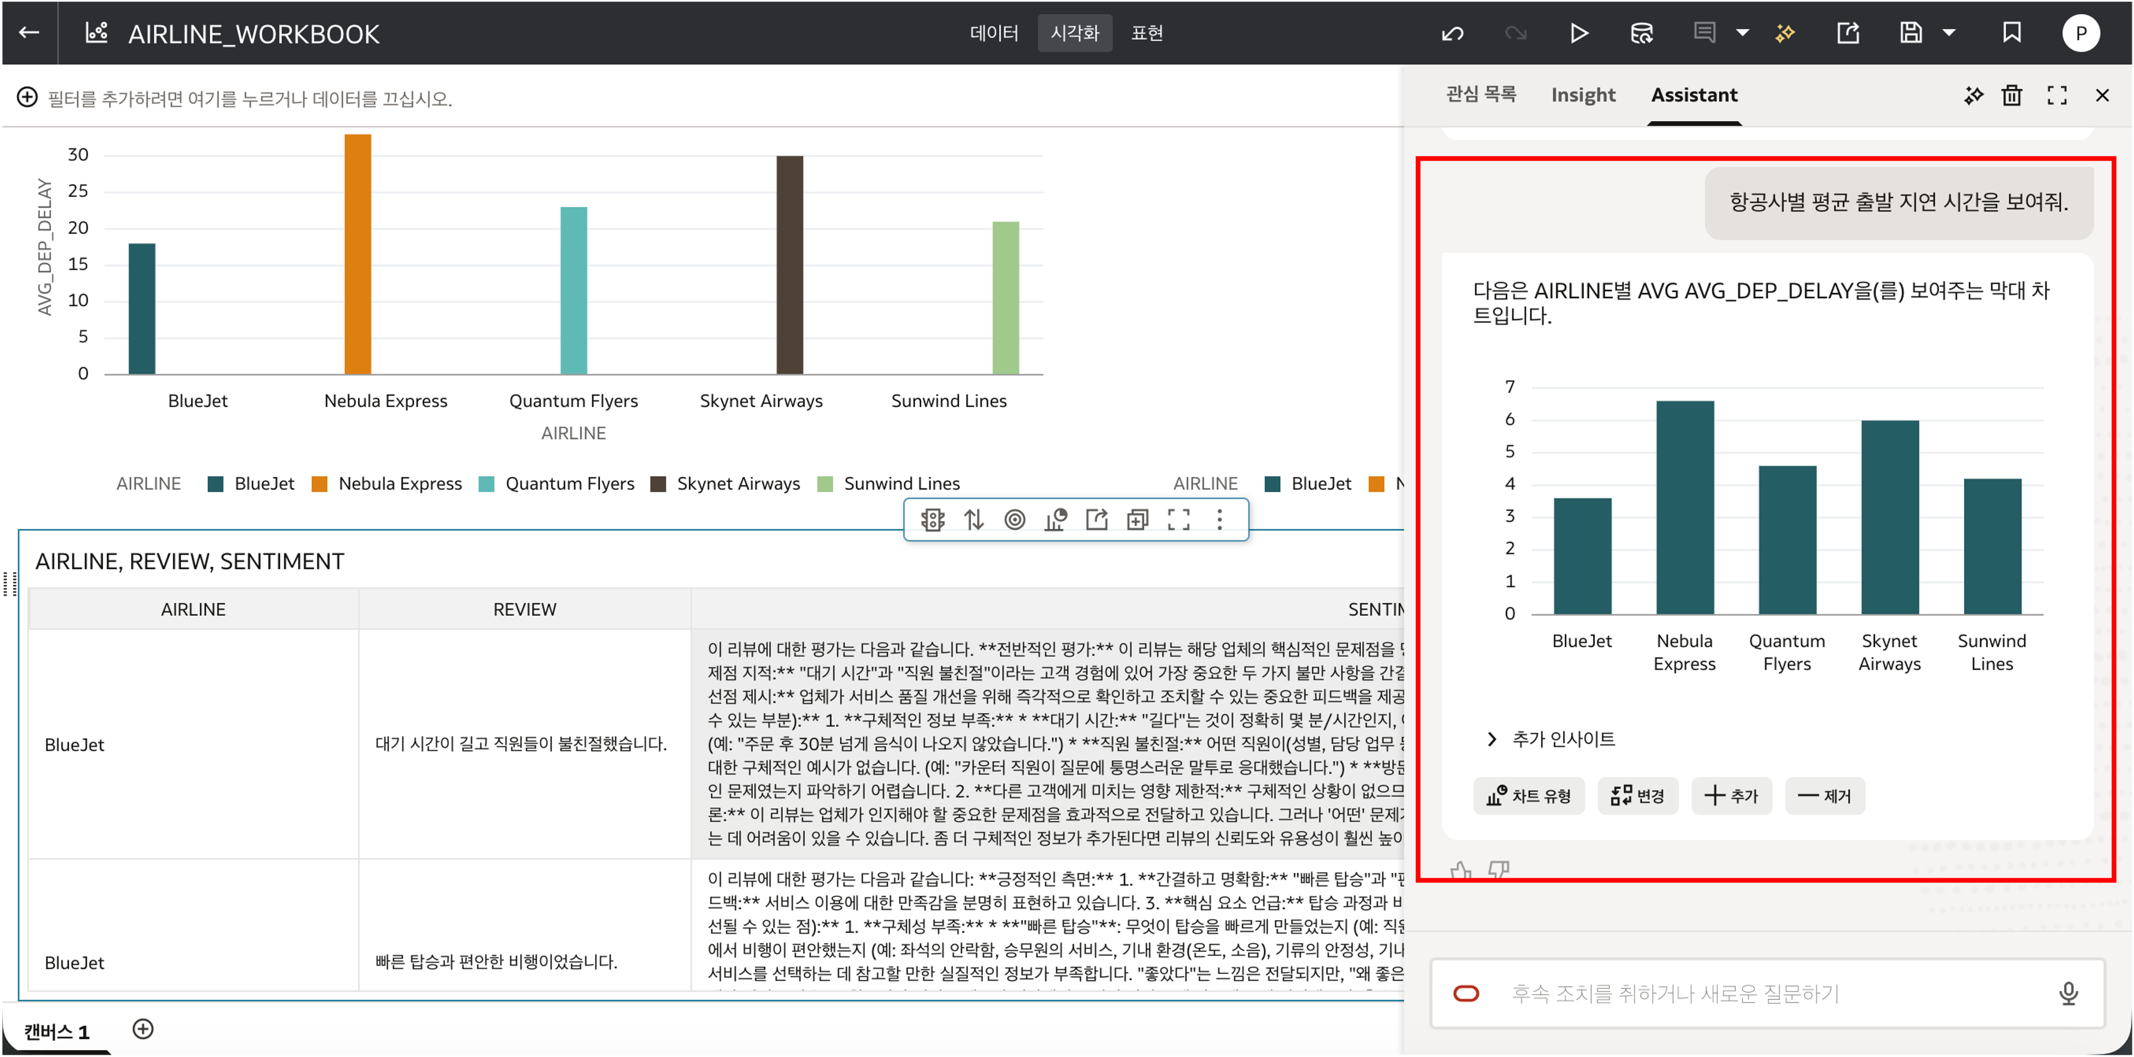The image size is (2134, 1057).
Task: Click the filter bar hint text
Action: [x=249, y=98]
